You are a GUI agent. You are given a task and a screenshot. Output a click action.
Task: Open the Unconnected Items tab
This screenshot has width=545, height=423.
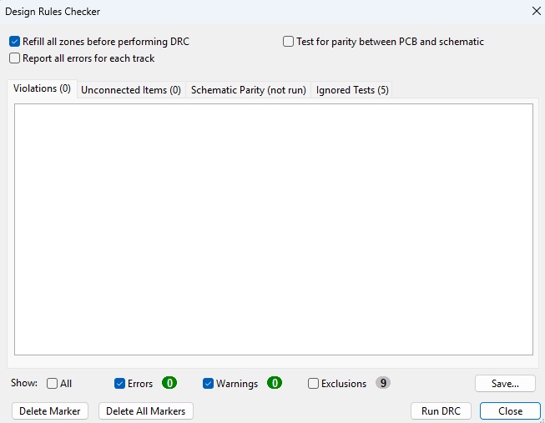[x=131, y=90]
